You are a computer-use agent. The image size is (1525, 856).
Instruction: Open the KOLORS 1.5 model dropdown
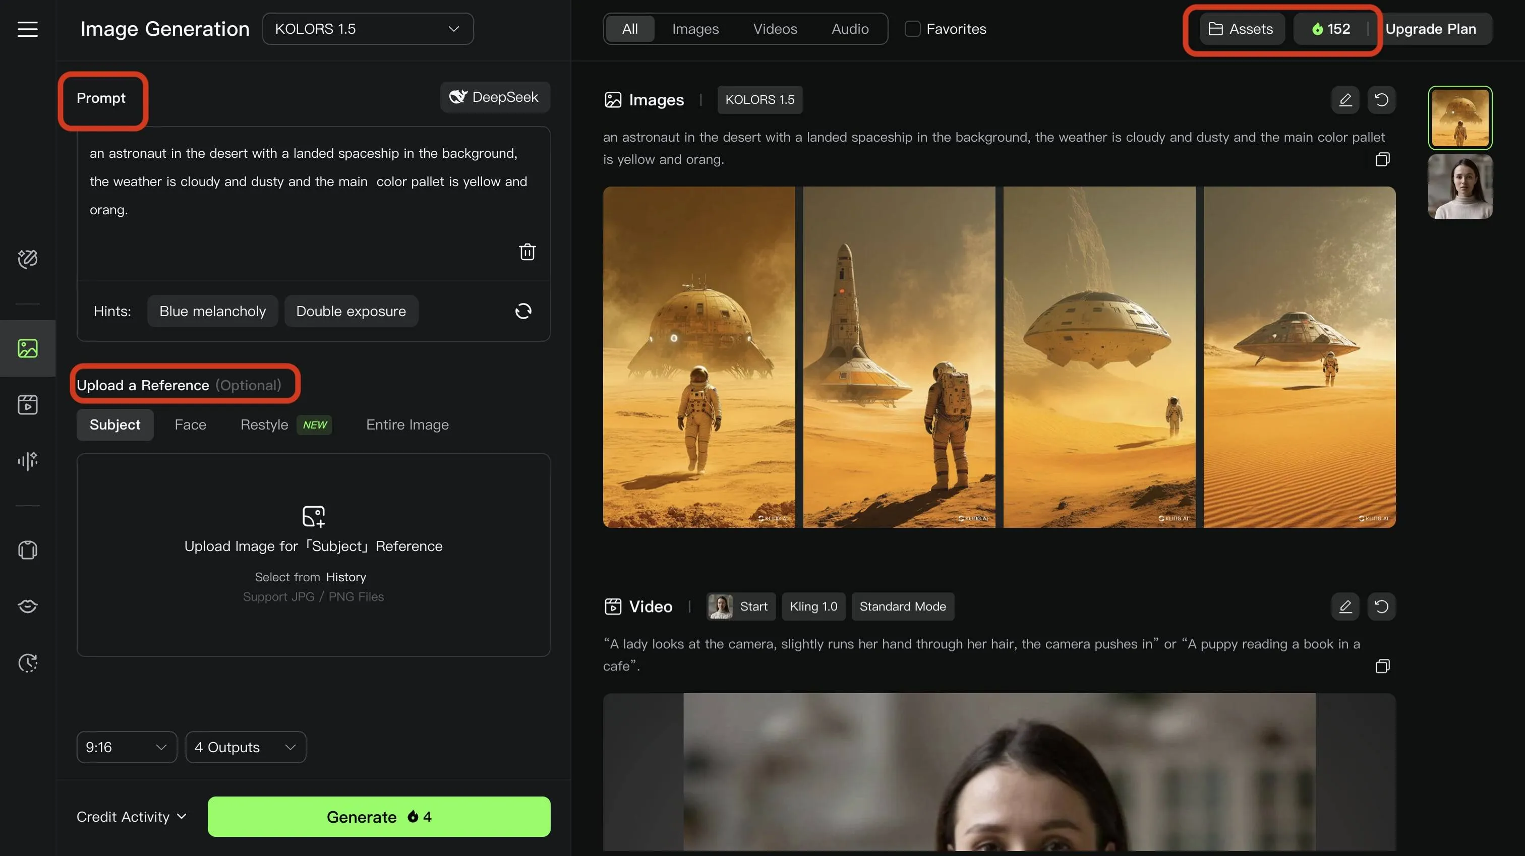(x=367, y=29)
